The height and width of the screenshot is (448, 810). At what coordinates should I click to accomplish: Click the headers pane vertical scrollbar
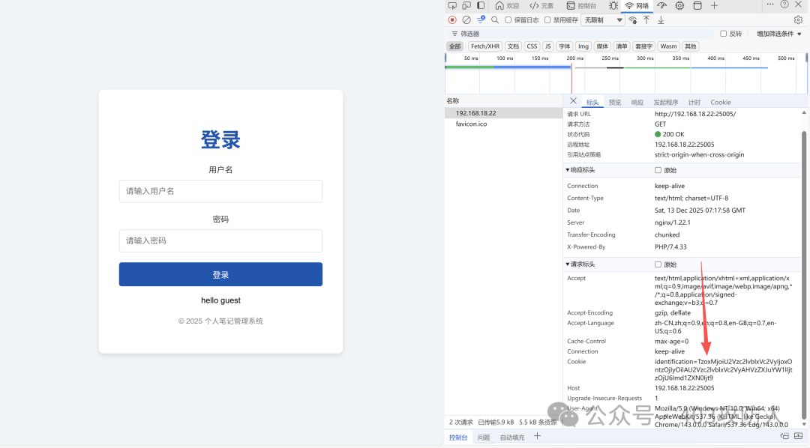coord(804,273)
